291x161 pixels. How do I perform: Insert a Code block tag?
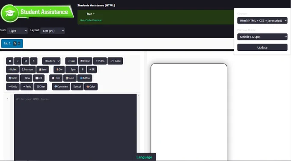115,61
